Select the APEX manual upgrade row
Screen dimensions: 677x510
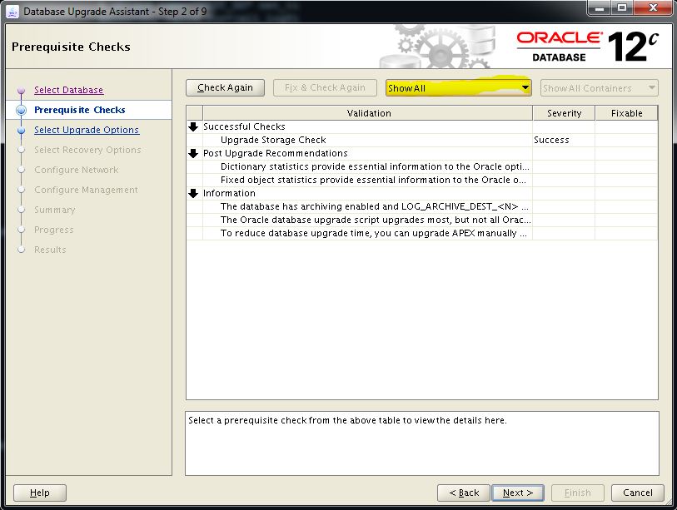pyautogui.click(x=373, y=234)
